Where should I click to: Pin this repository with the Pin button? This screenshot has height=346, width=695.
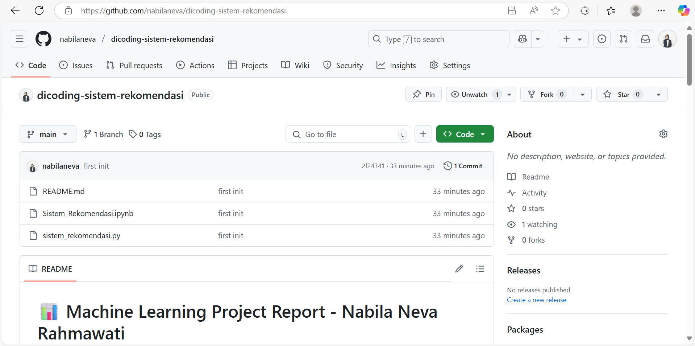pos(424,94)
